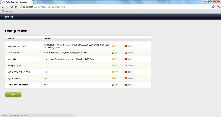221x117 pixels.
Task: Open the Test List link
Action: click(9, 17)
